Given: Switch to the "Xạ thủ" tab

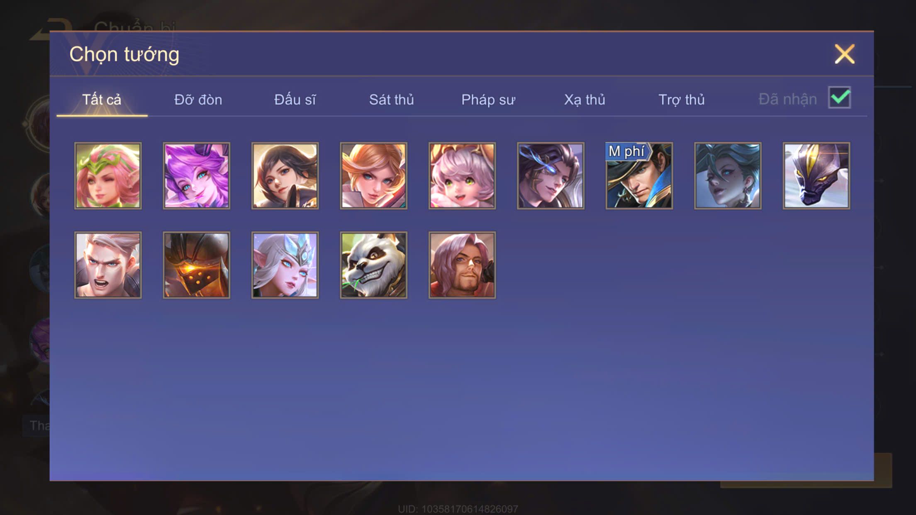Looking at the screenshot, I should pyautogui.click(x=585, y=100).
